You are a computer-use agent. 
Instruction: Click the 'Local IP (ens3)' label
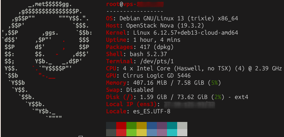[131, 104]
